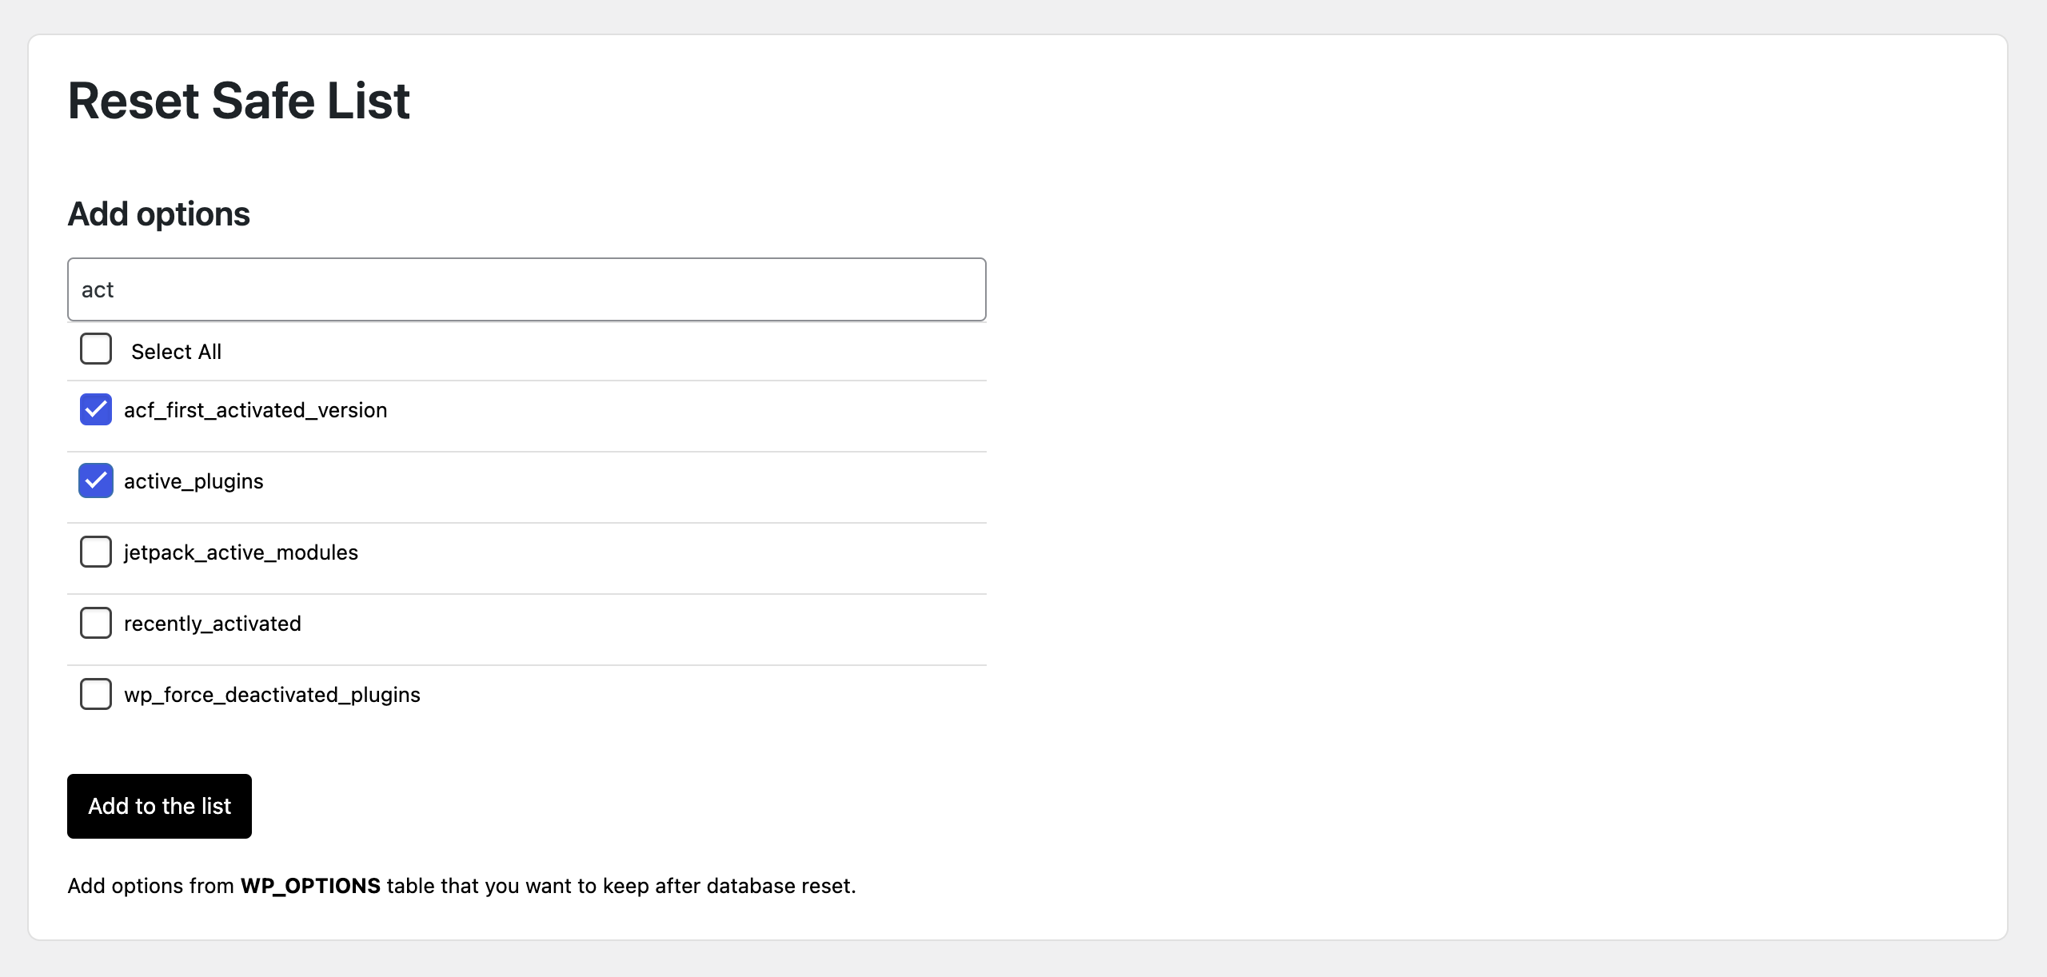This screenshot has width=2047, height=977.
Task: Uncheck the active_plugins checkbox
Action: tap(96, 481)
